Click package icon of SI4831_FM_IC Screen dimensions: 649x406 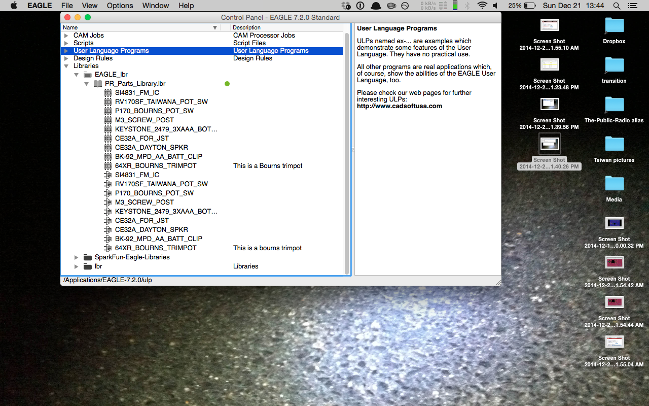[108, 92]
